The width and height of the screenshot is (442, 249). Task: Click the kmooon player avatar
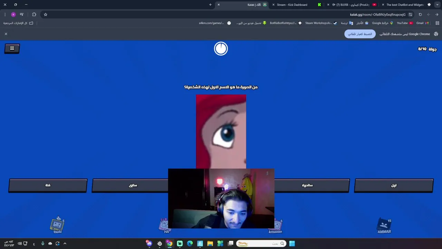(276, 226)
